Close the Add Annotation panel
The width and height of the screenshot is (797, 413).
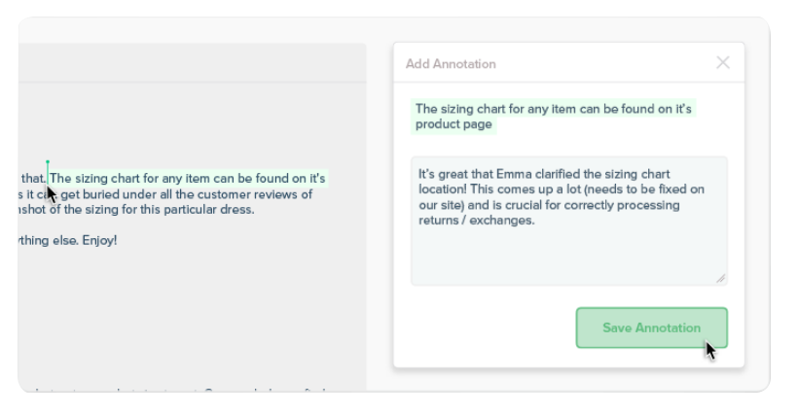[722, 63]
